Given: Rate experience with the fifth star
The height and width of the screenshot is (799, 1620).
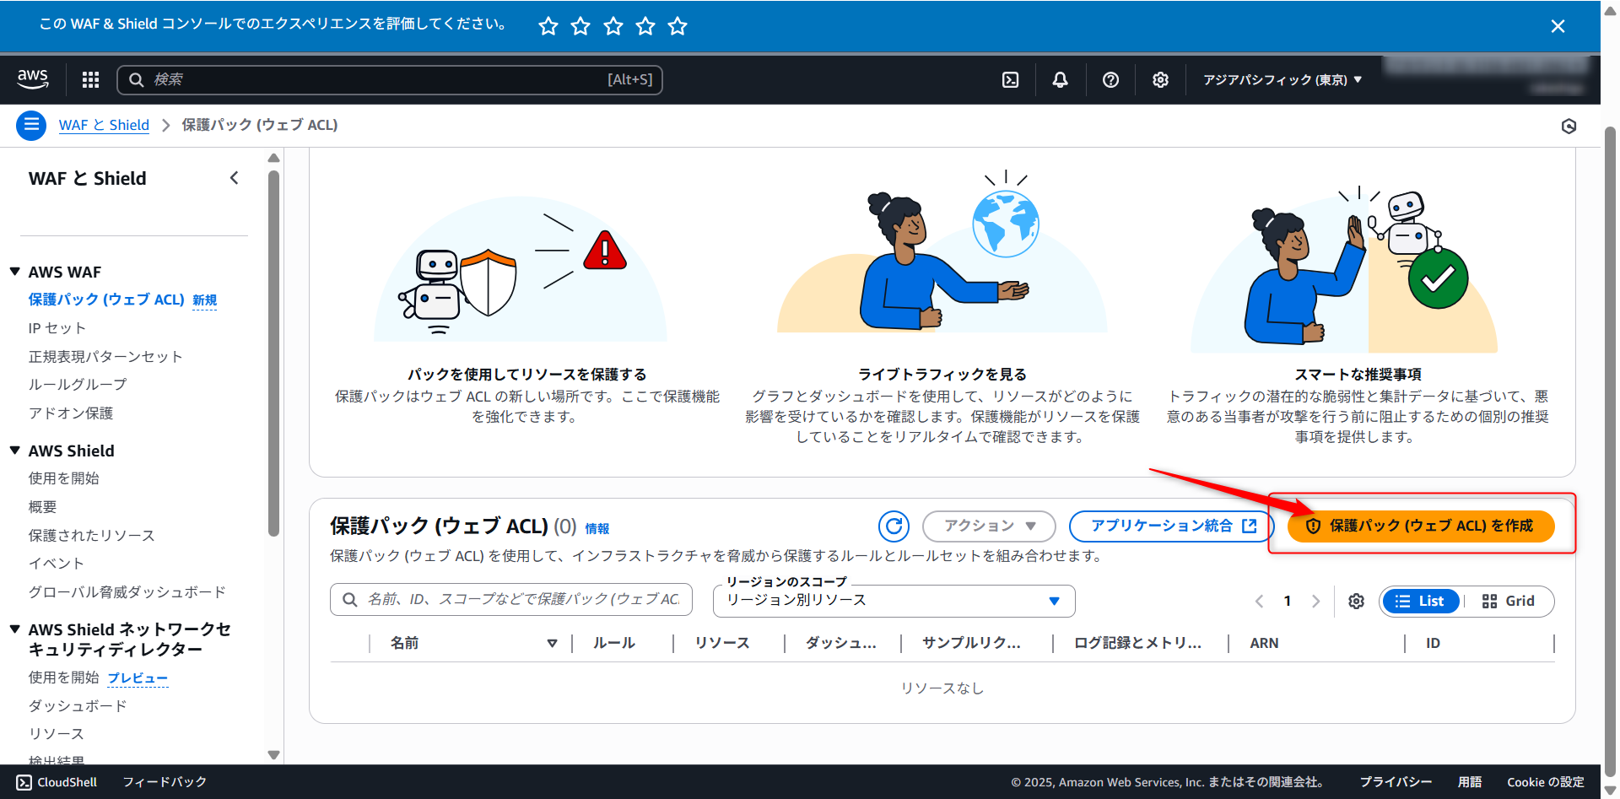Looking at the screenshot, I should [678, 26].
